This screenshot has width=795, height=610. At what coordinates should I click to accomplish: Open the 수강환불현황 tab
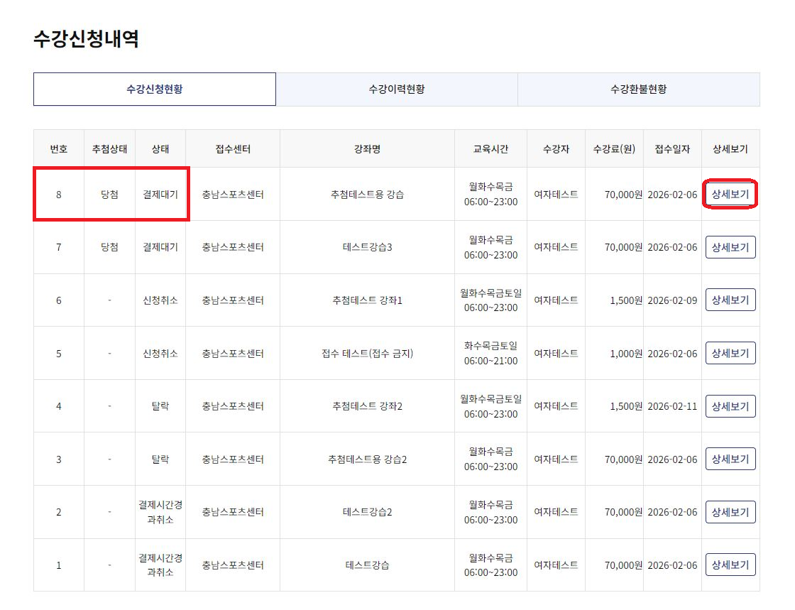click(638, 89)
